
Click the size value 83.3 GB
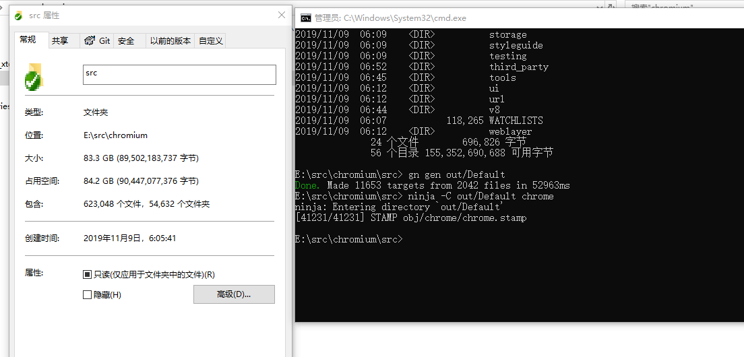141,158
